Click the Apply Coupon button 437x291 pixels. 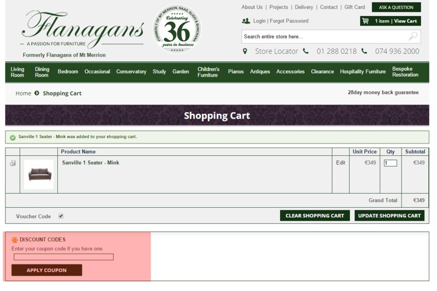click(47, 270)
